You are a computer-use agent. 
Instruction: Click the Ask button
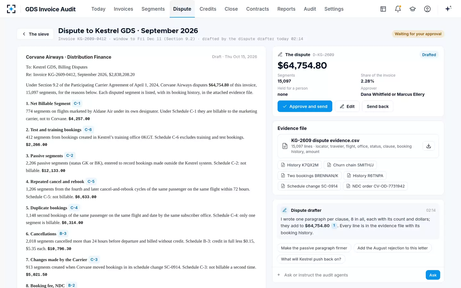tap(433, 275)
